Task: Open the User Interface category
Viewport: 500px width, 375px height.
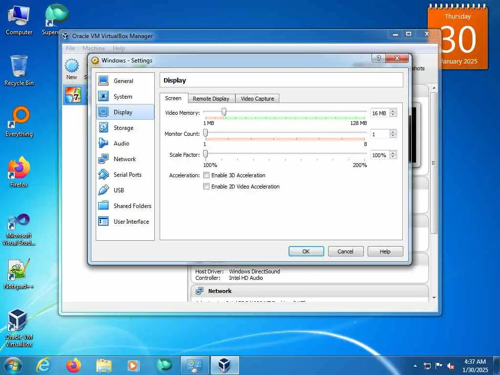Action: tap(125, 222)
